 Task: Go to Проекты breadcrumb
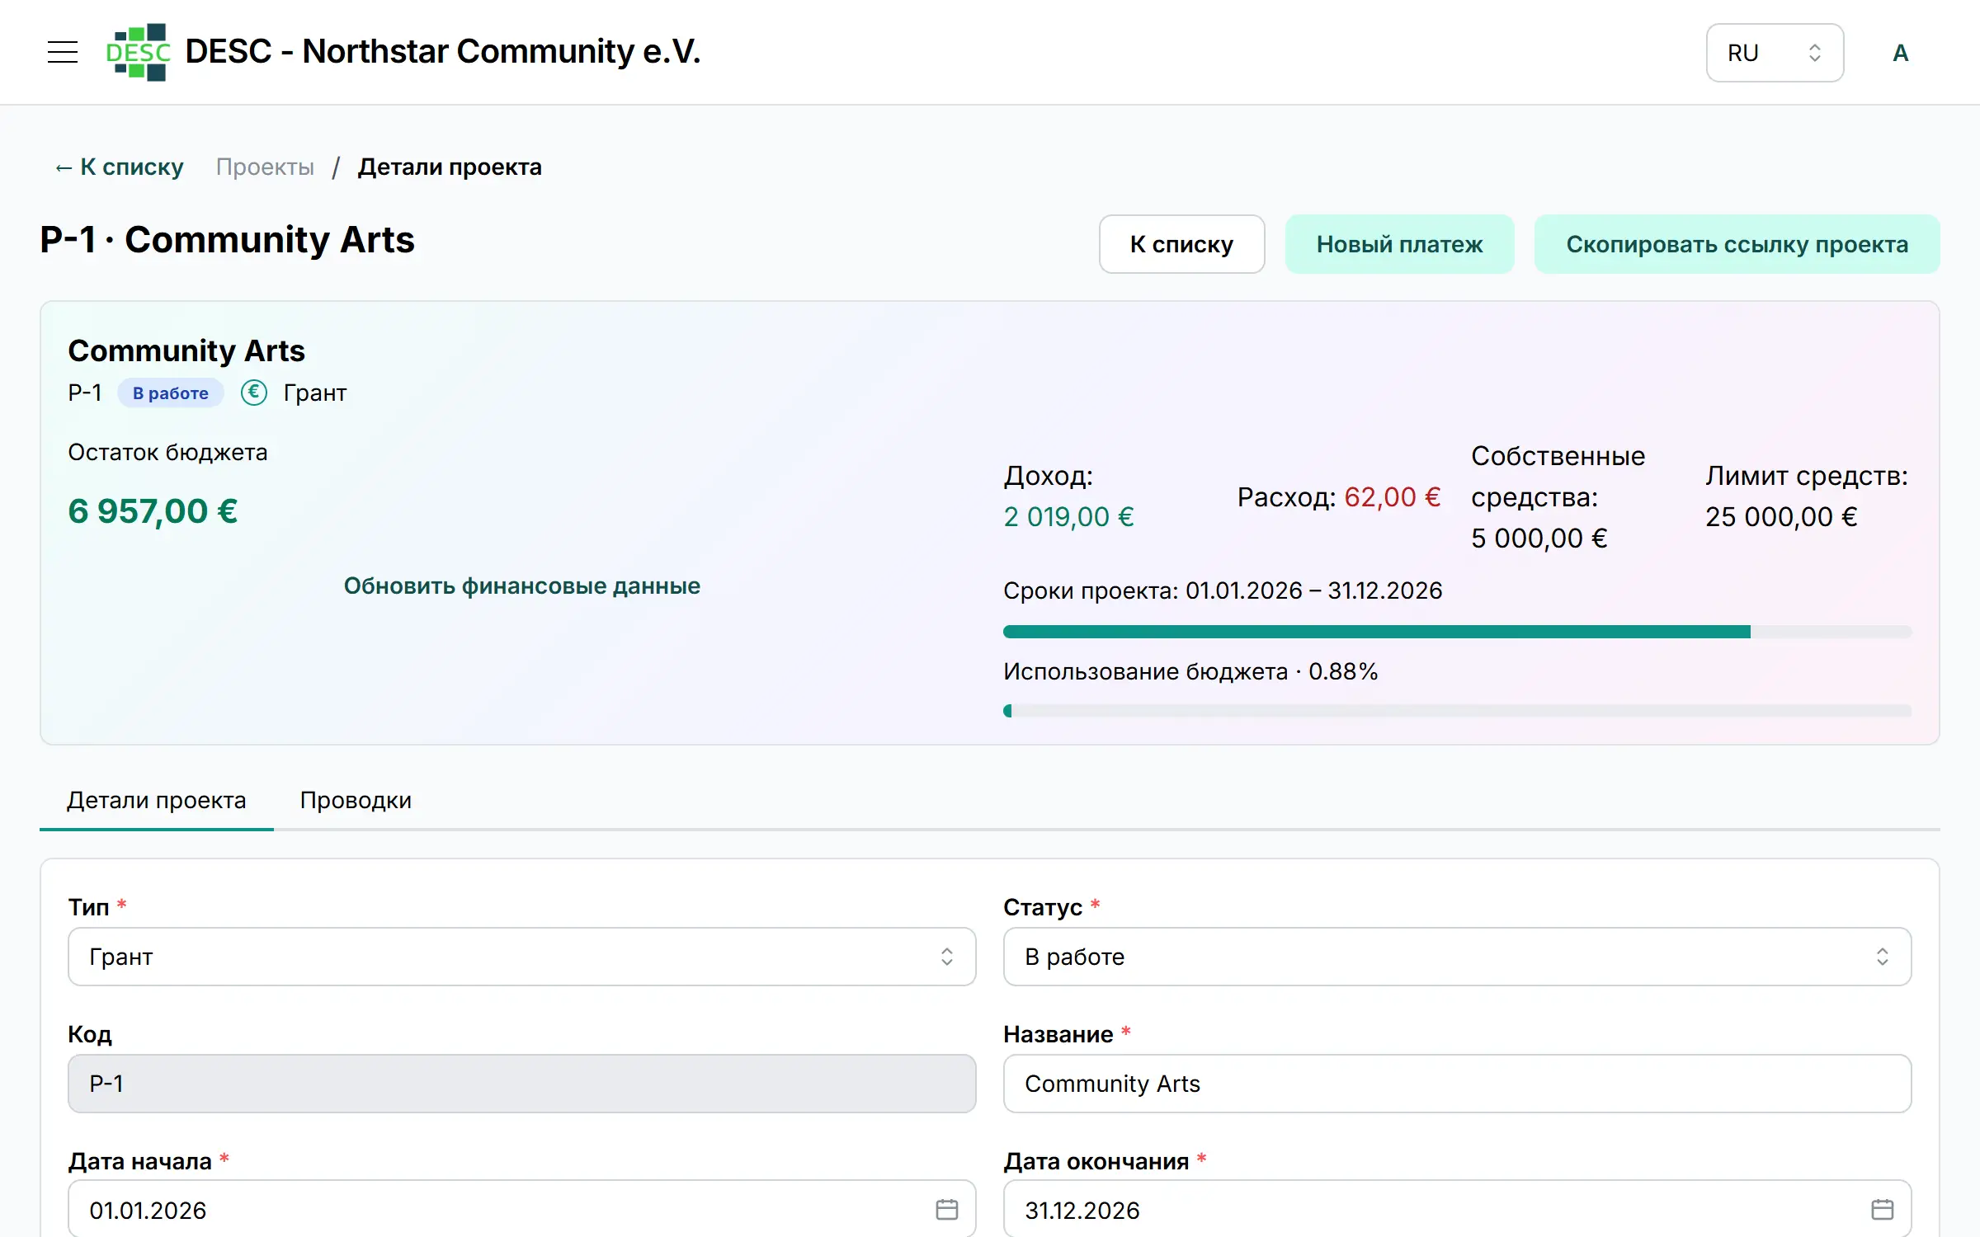point(265,167)
